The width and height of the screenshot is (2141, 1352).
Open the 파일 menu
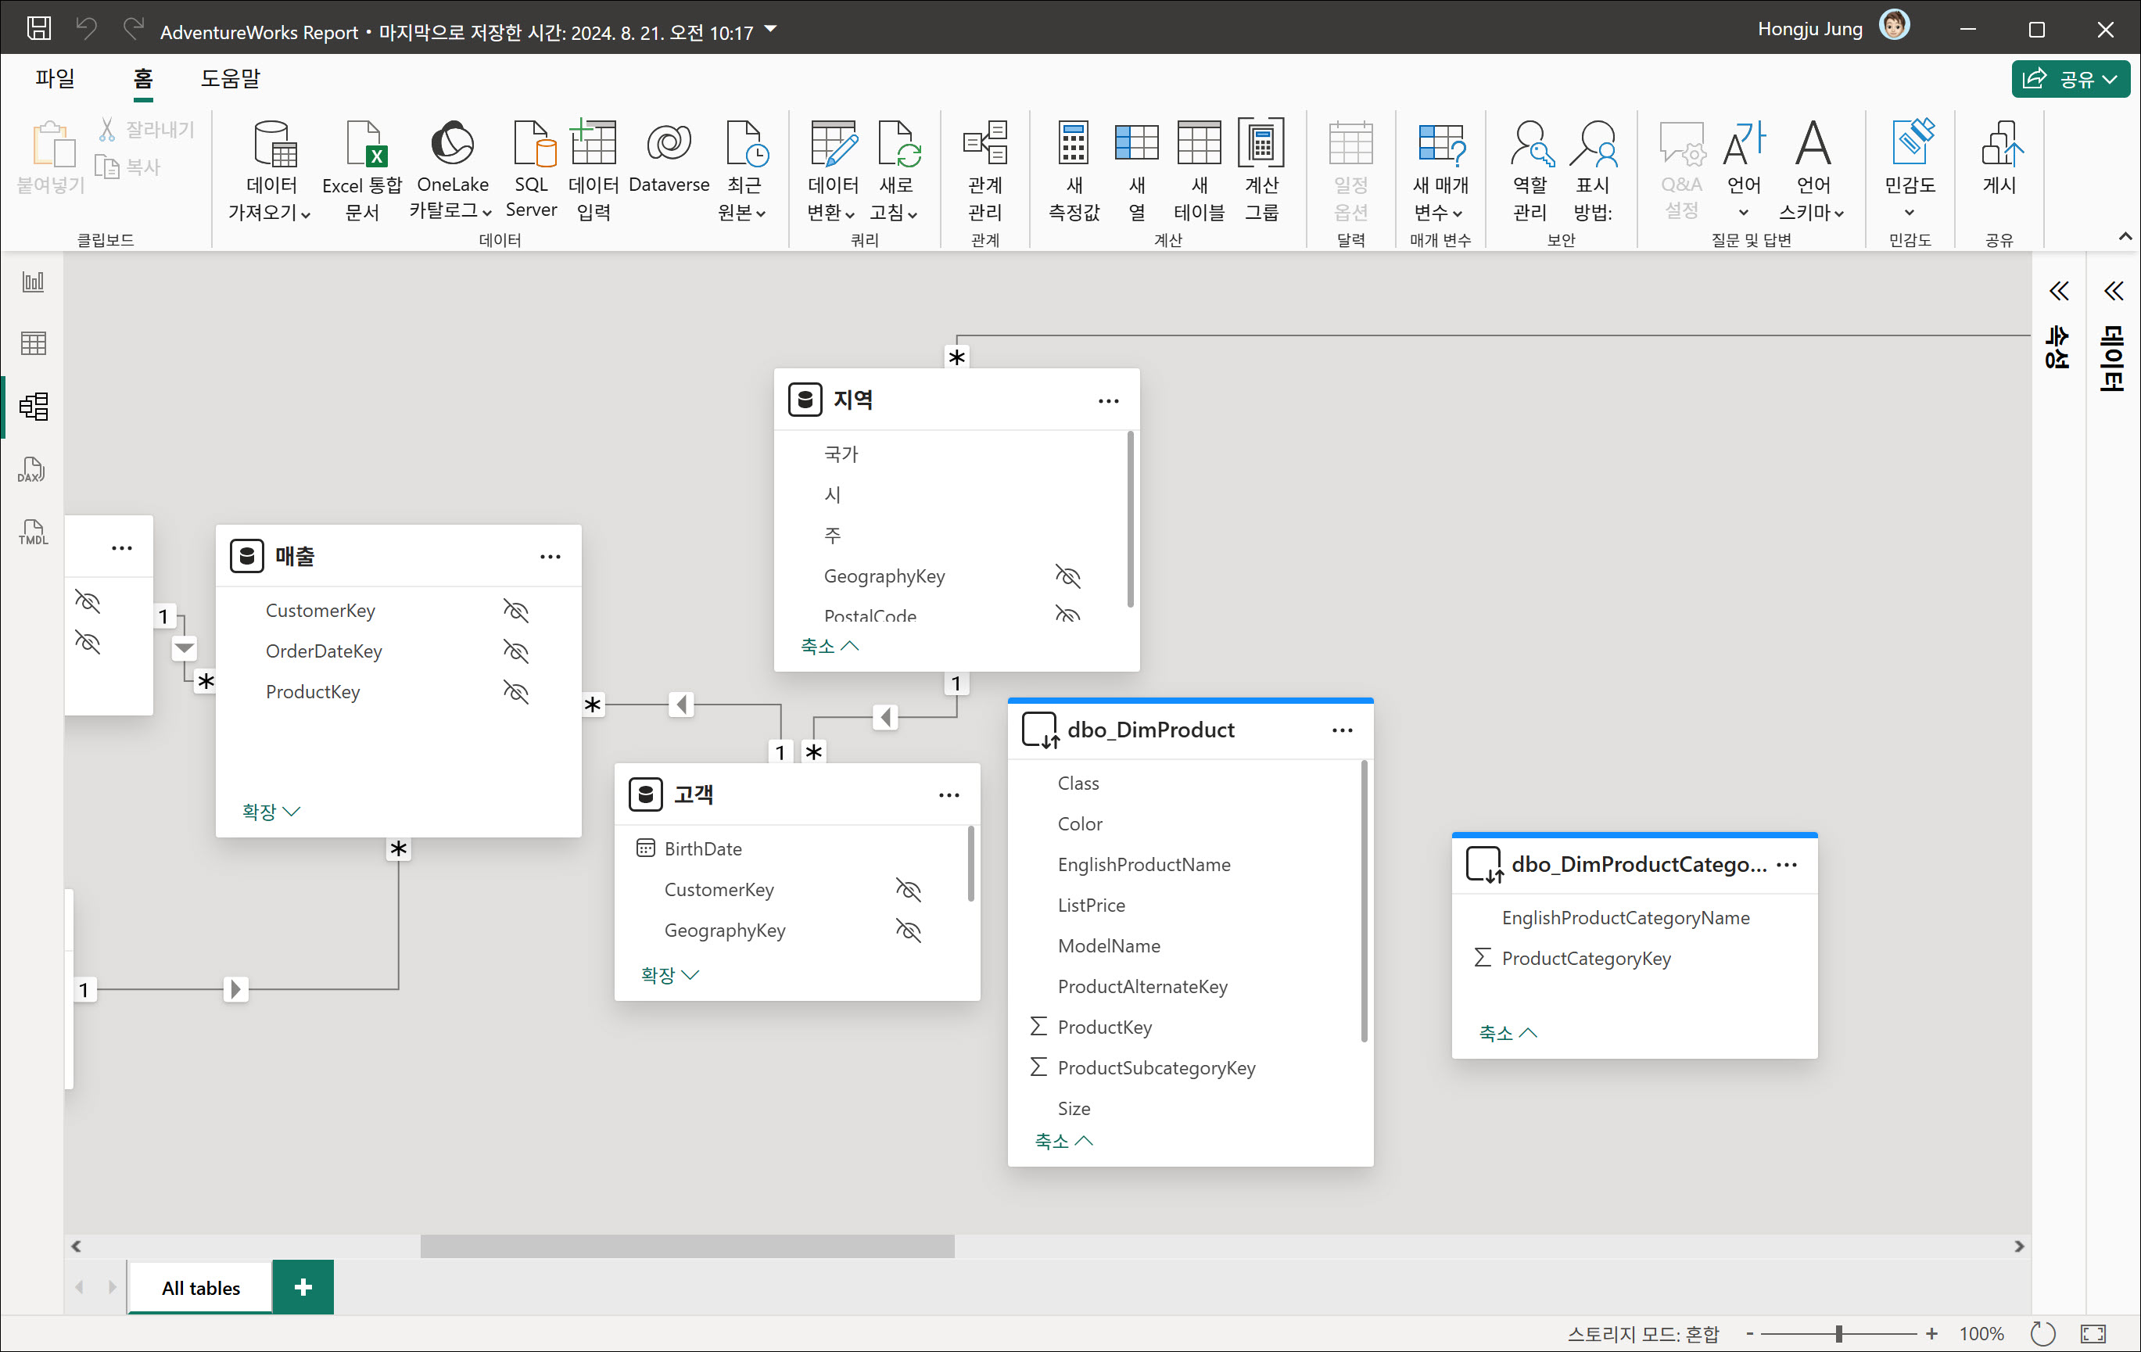(x=55, y=78)
